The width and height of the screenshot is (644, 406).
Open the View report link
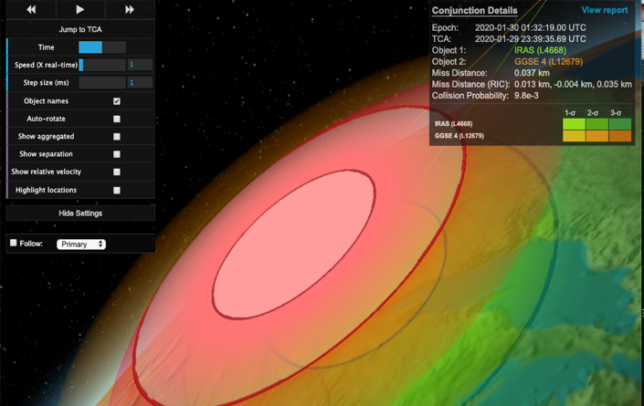pos(605,10)
